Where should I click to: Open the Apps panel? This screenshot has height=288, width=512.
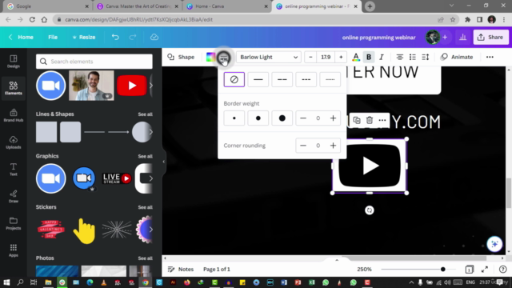tap(14, 250)
